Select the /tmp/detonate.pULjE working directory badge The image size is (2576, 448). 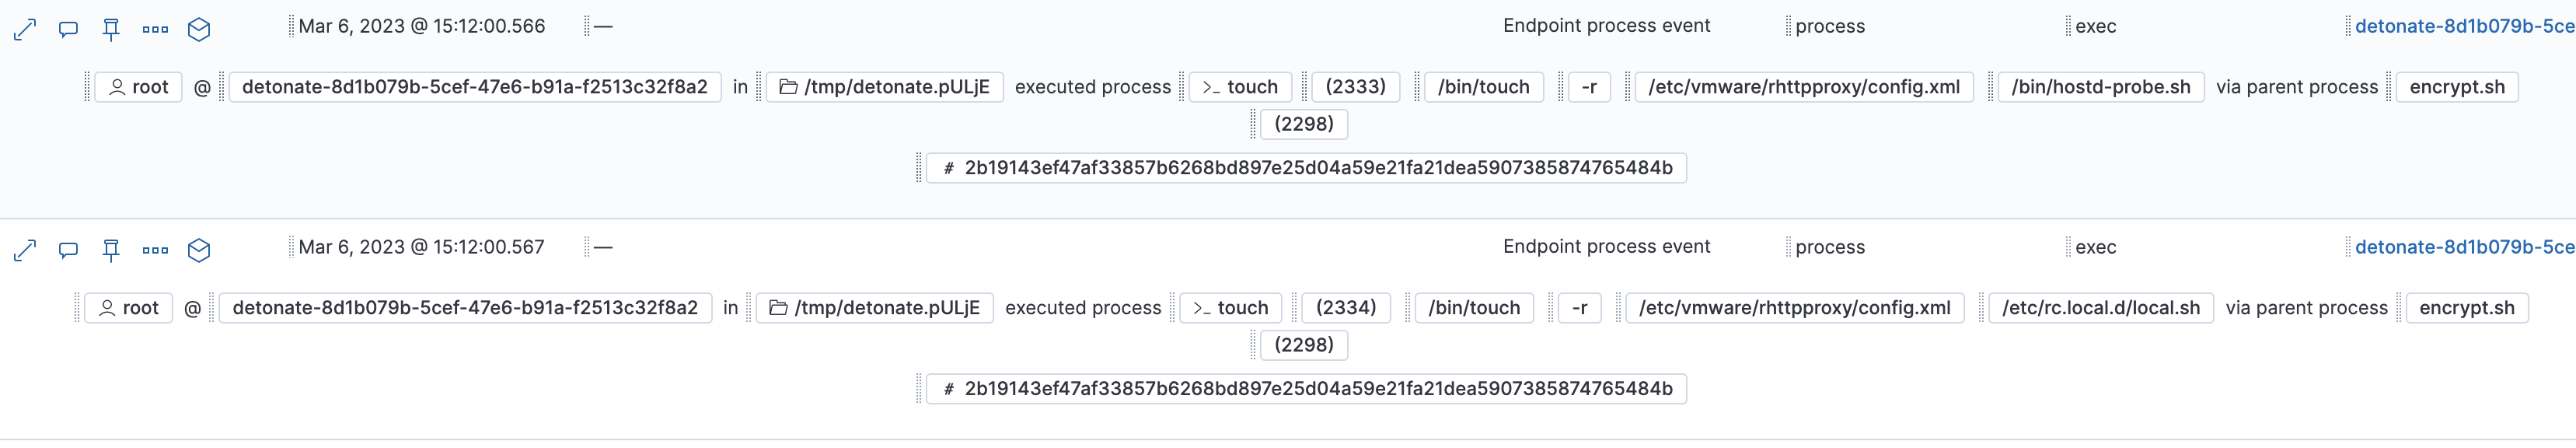[884, 86]
